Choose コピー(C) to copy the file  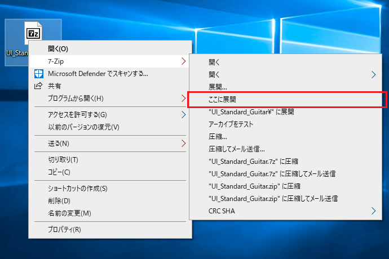[x=110, y=172]
